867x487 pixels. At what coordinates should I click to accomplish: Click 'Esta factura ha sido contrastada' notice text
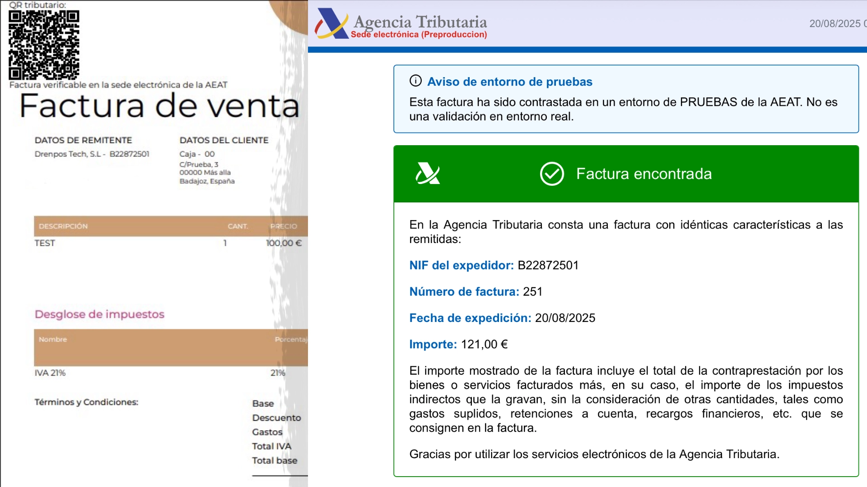pos(624,110)
